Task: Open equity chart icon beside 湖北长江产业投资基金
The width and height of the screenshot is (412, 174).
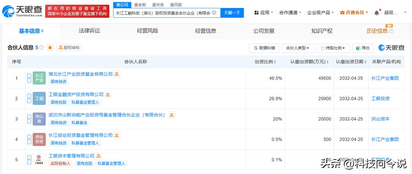Action: pos(117,74)
